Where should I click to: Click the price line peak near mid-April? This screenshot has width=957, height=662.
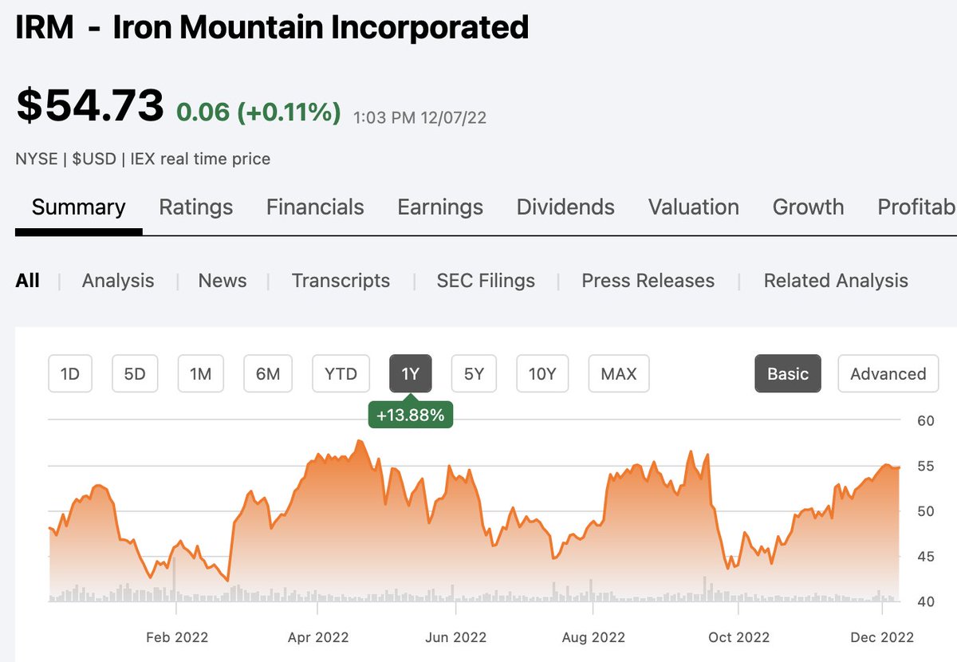point(360,441)
